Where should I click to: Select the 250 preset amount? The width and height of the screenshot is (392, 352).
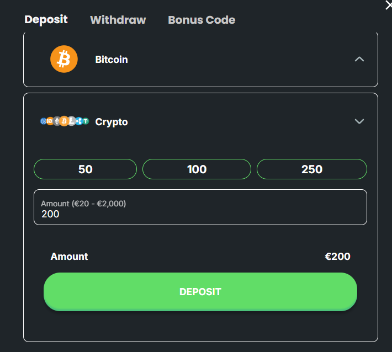point(312,169)
